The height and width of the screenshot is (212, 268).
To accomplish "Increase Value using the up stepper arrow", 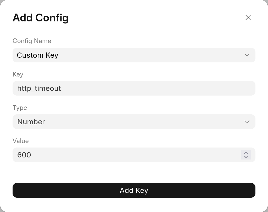I will click(246, 153).
